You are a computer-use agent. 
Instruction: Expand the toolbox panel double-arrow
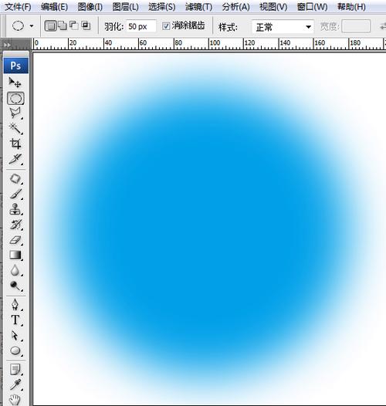click(7, 45)
